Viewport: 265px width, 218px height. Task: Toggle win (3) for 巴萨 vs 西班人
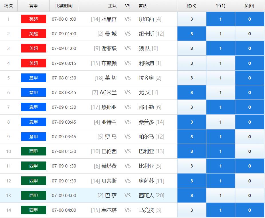[x=192, y=195]
